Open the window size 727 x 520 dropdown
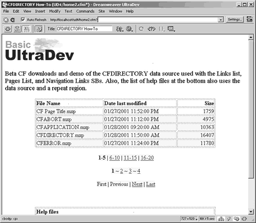This screenshot has width=256, height=223. (x=189, y=219)
